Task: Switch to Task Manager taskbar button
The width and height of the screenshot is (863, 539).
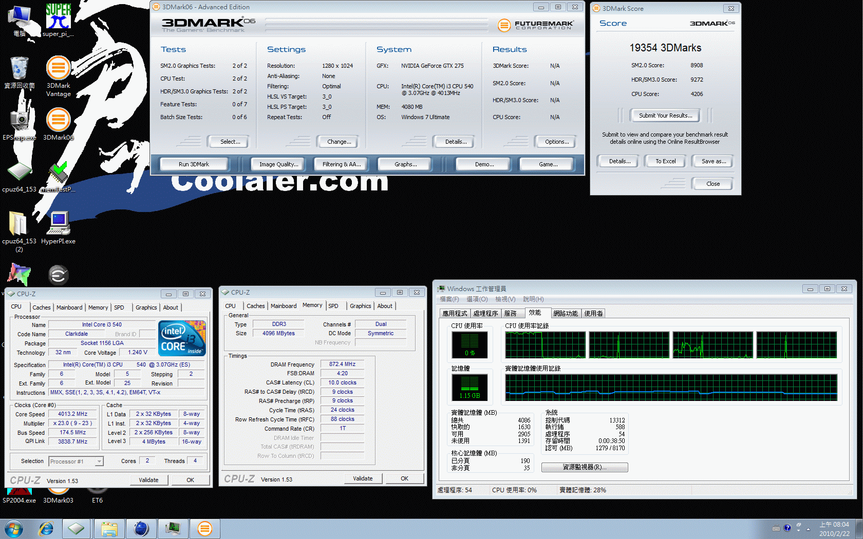Action: [173, 529]
